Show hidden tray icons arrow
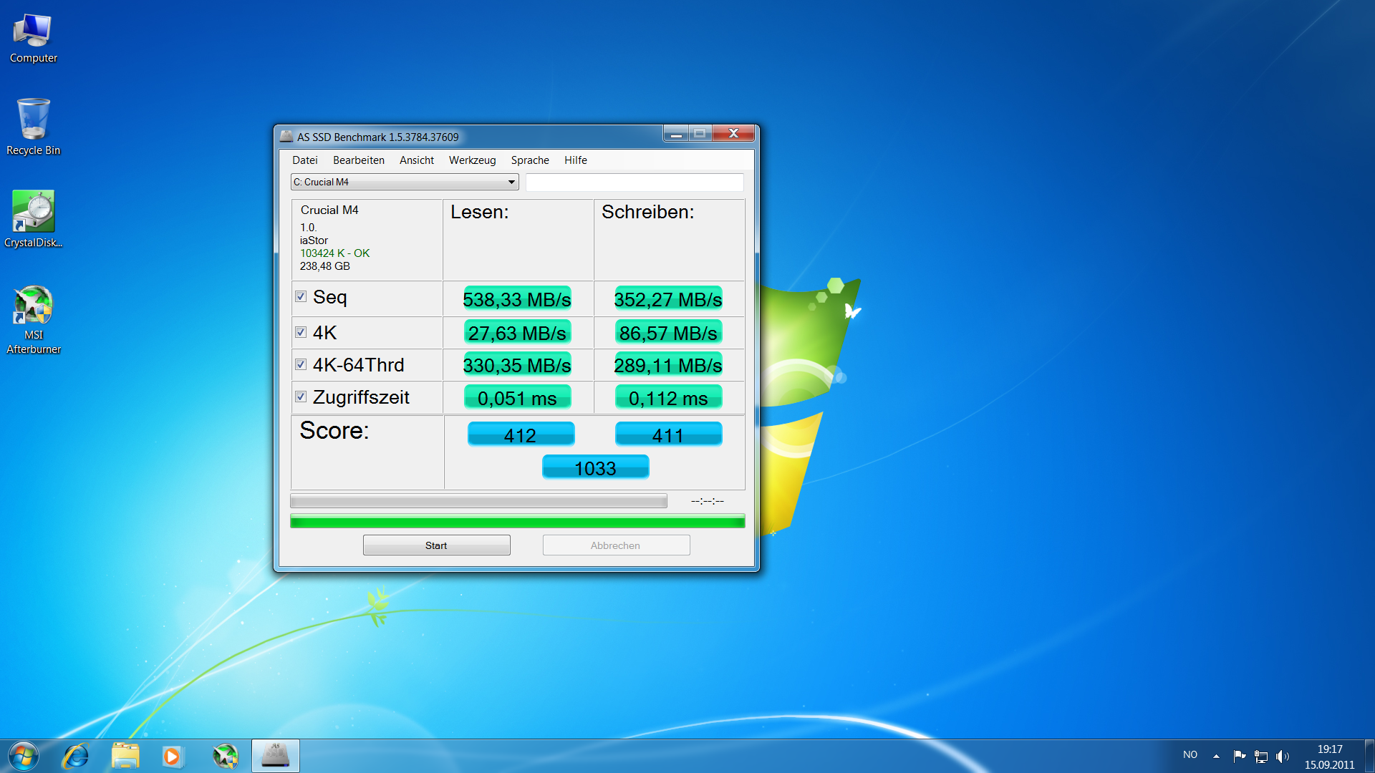 click(1216, 756)
